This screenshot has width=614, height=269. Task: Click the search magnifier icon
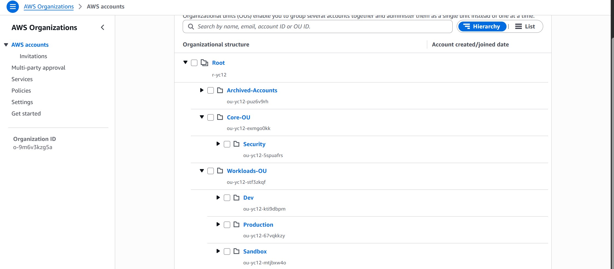[191, 26]
